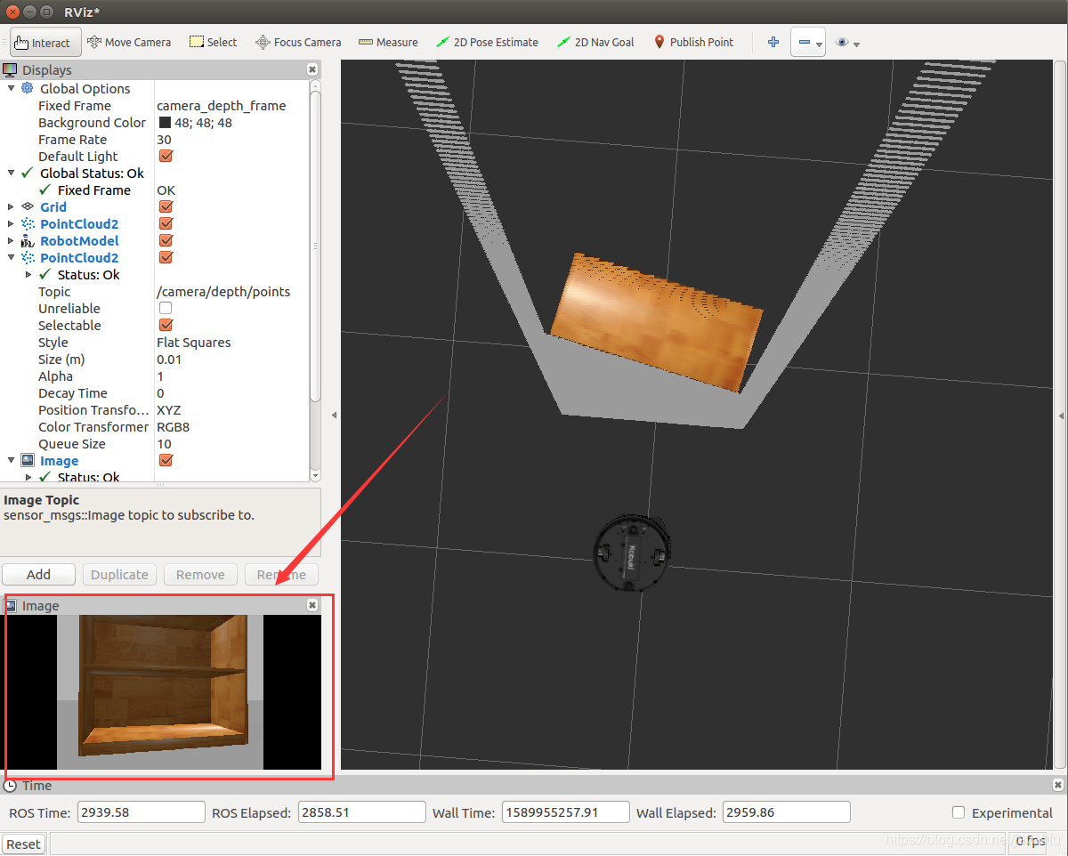Image resolution: width=1068 pixels, height=856 pixels.
Task: Select the 2D Pose Estimate tool
Action: tap(487, 42)
